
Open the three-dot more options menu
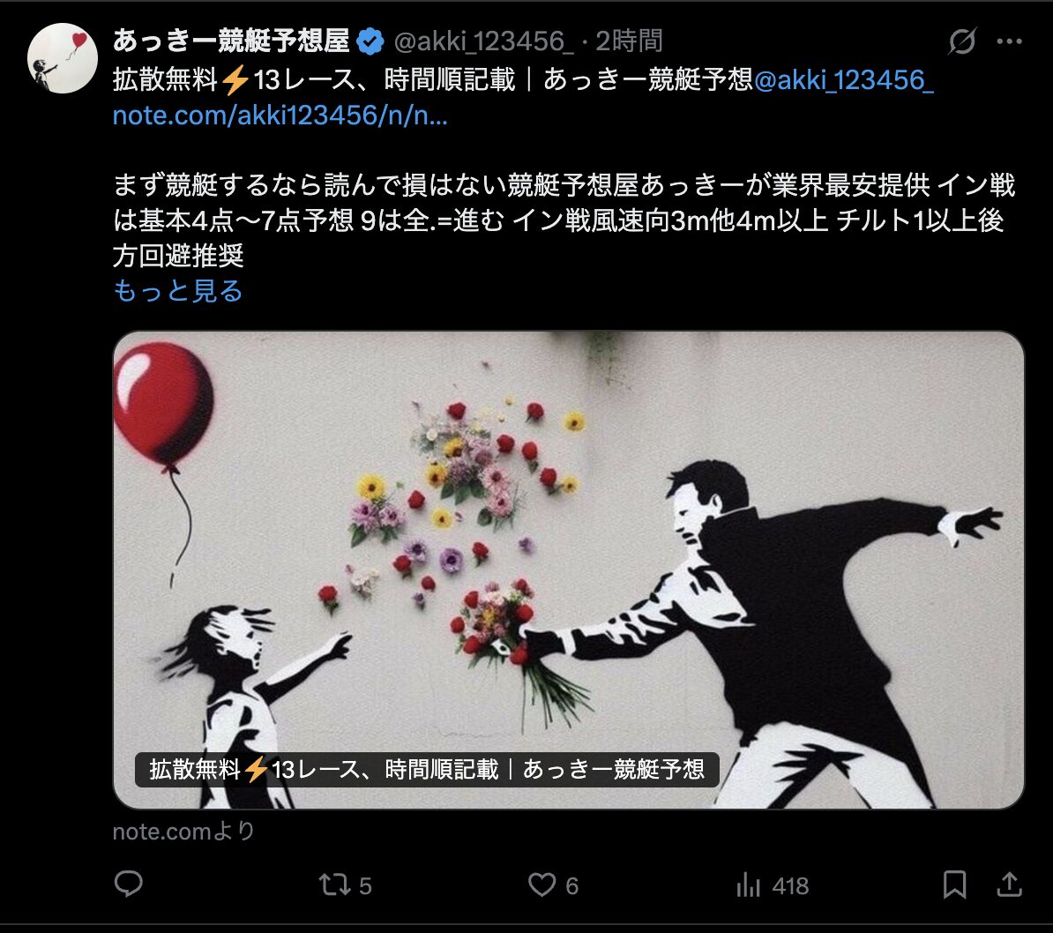pos(1009,41)
